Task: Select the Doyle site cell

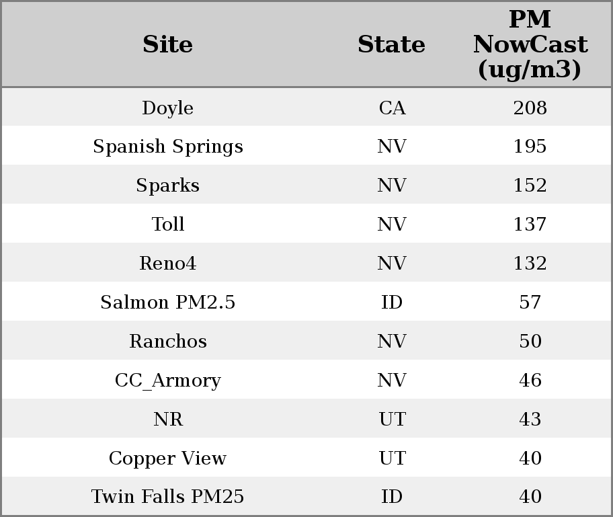Action: [x=167, y=108]
